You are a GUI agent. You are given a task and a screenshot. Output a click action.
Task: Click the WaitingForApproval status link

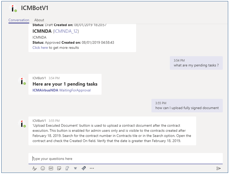[x=75, y=90]
